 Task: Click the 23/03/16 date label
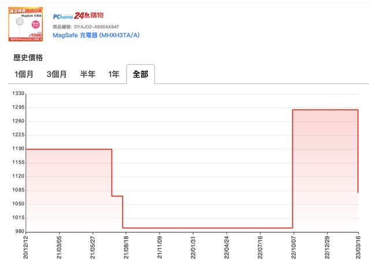[x=358, y=247]
